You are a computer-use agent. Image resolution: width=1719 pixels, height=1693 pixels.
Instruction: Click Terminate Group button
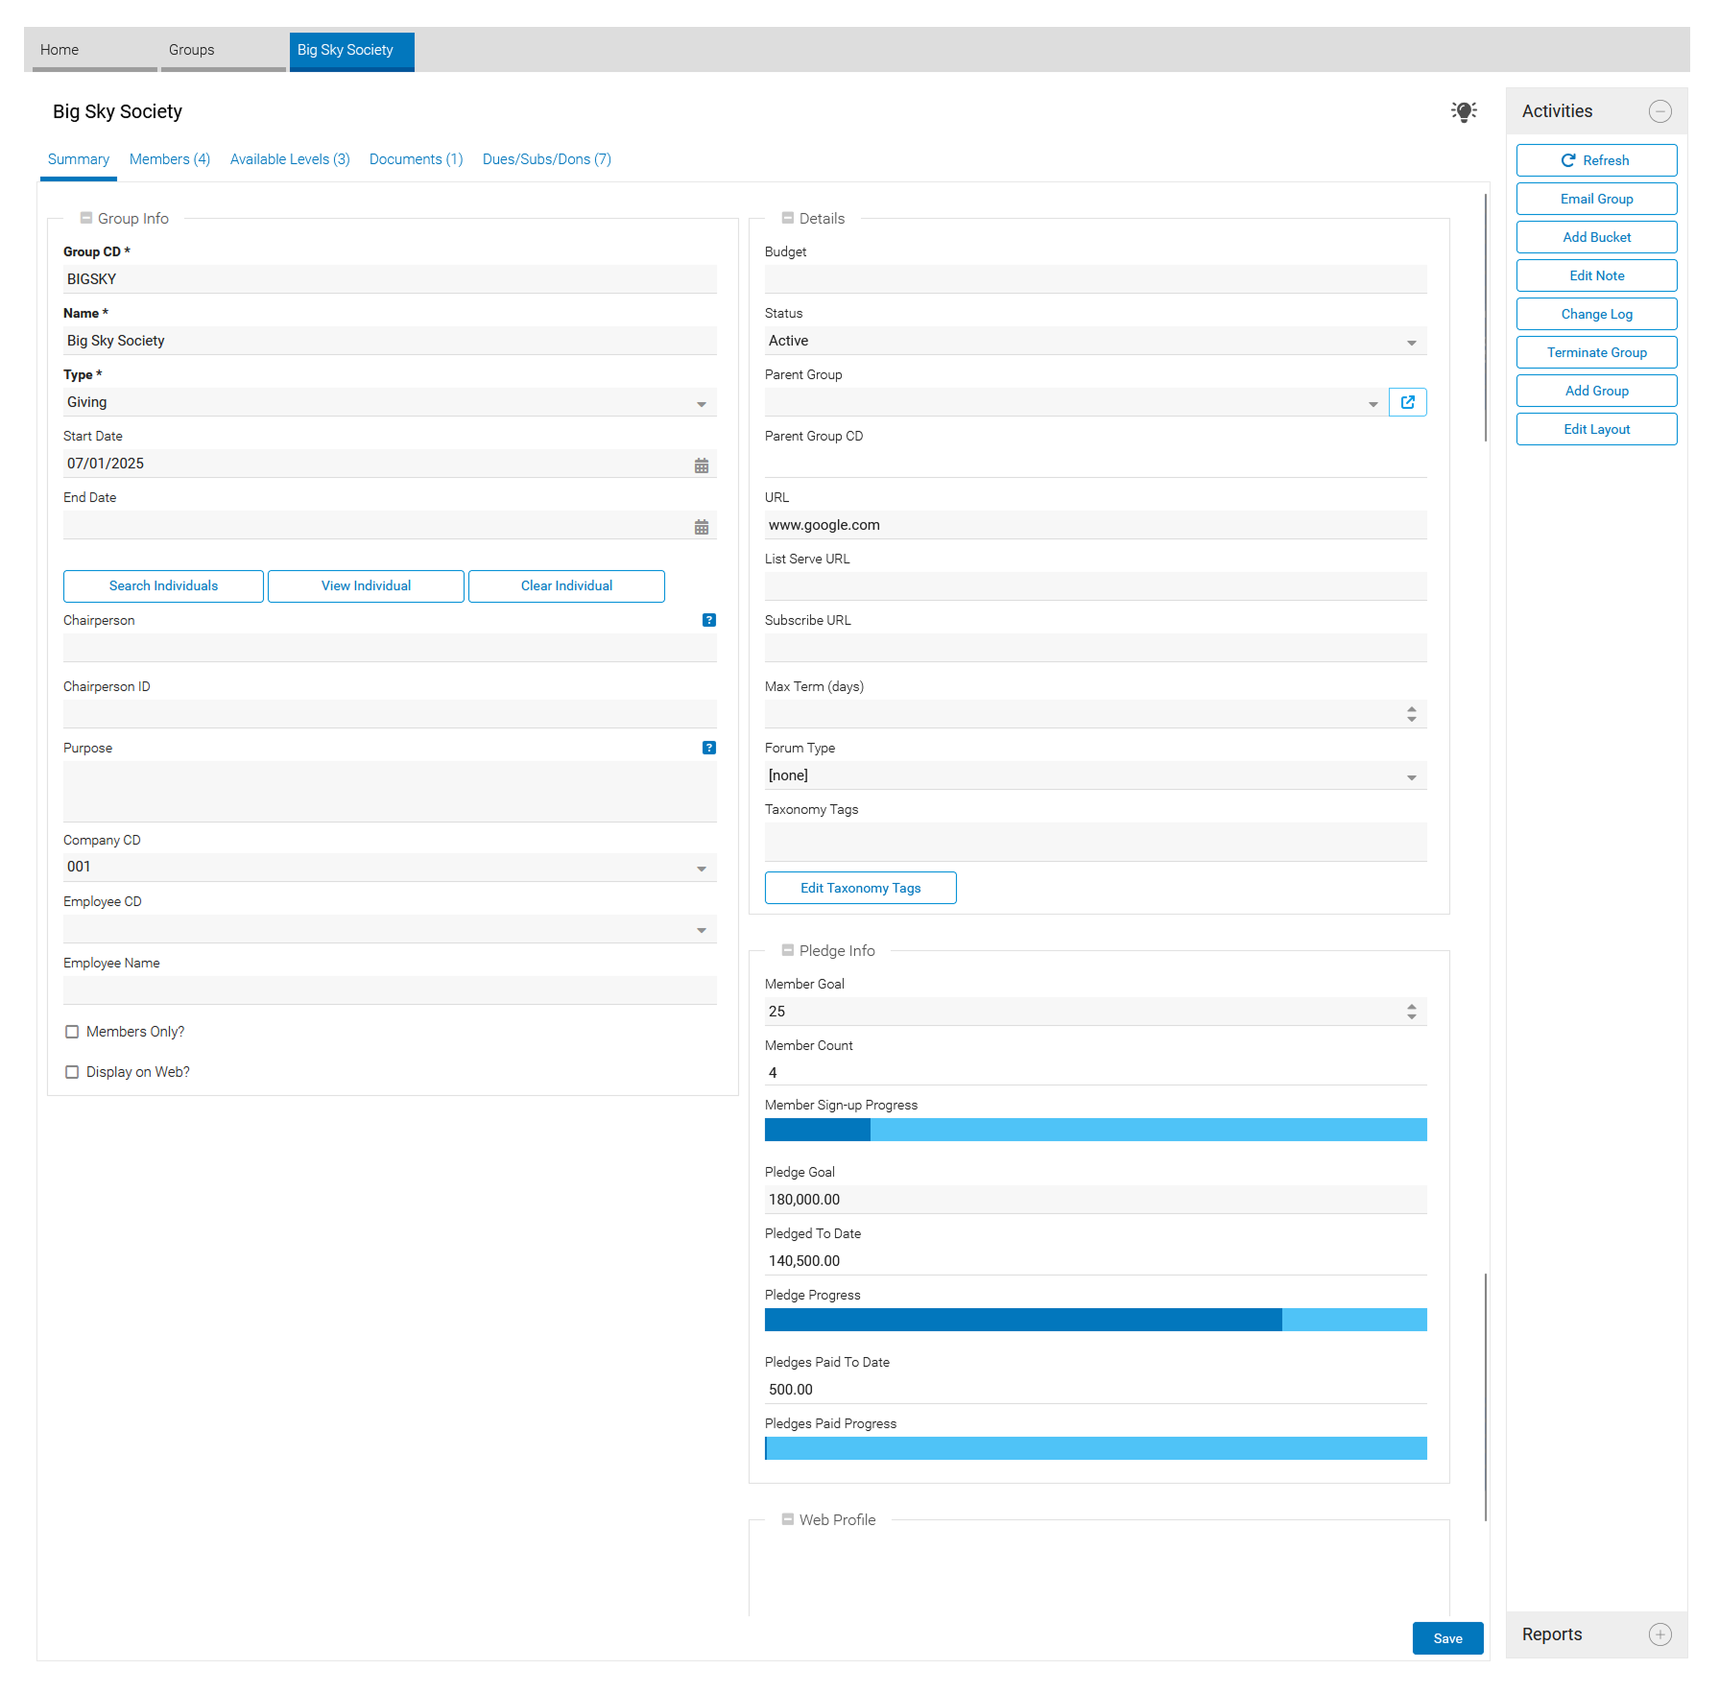1596,352
